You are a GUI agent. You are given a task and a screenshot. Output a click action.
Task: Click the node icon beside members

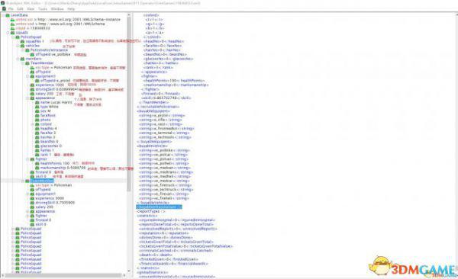[x=22, y=59]
